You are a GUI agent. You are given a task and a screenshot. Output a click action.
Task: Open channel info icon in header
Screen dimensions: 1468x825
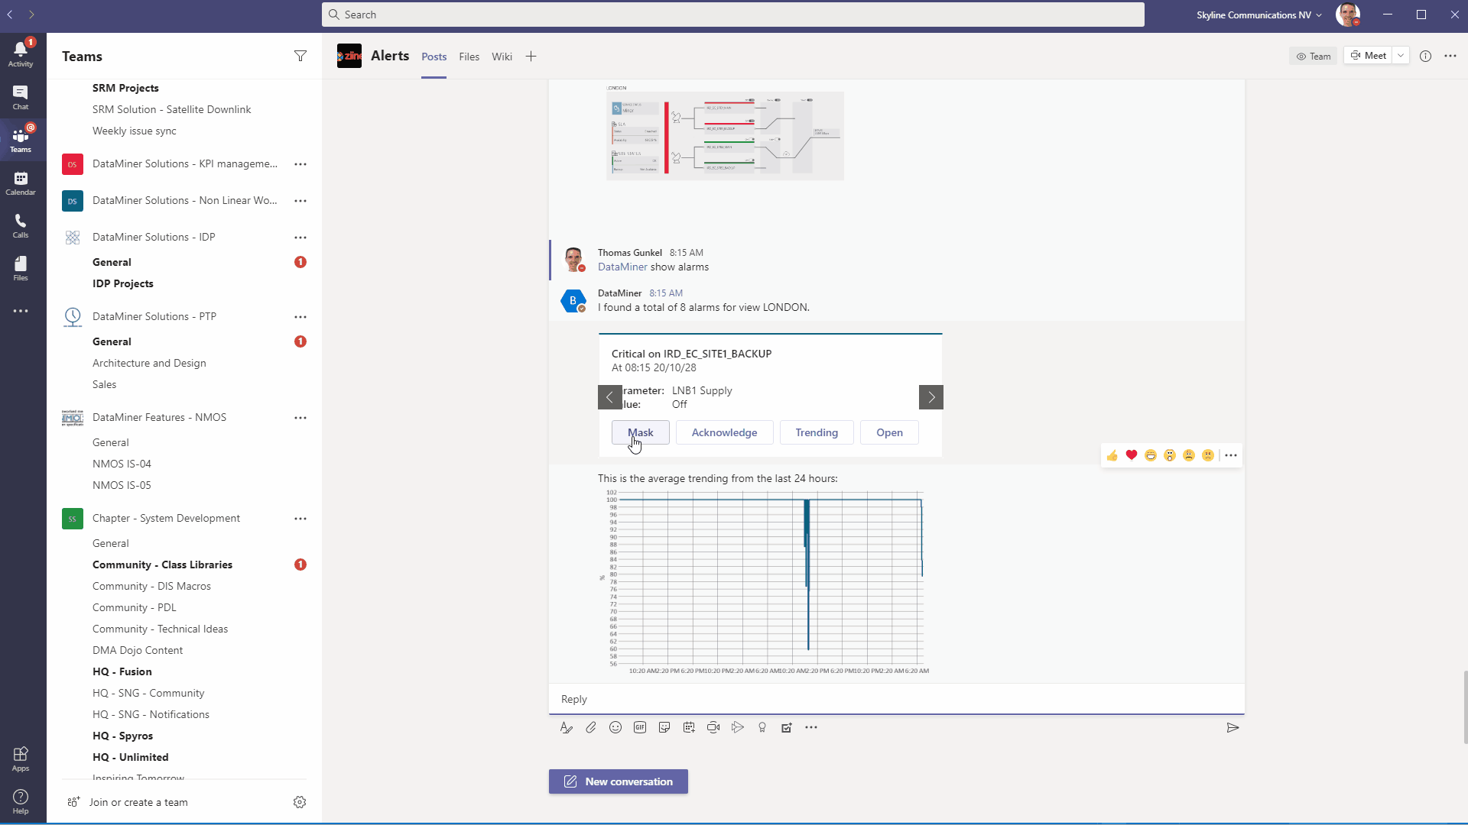point(1426,56)
